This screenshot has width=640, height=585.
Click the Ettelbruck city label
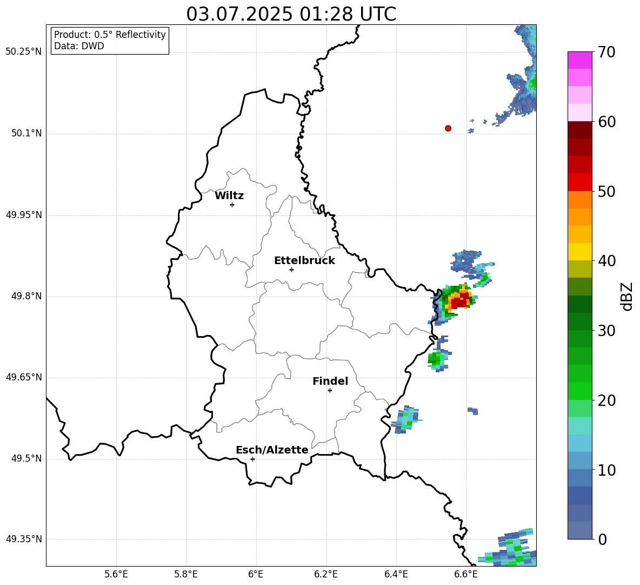pyautogui.click(x=304, y=261)
